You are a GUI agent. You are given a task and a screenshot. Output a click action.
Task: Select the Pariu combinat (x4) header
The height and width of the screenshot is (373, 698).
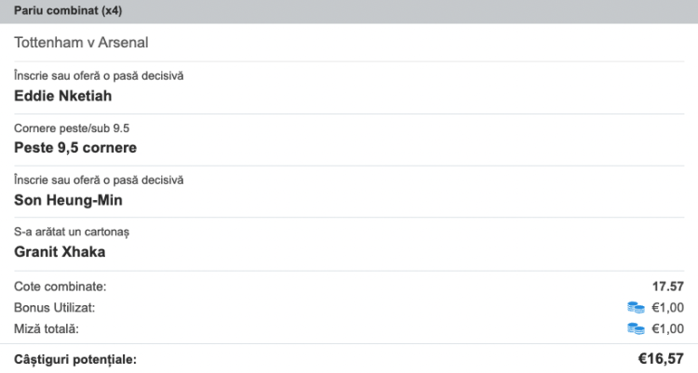pyautogui.click(x=68, y=10)
